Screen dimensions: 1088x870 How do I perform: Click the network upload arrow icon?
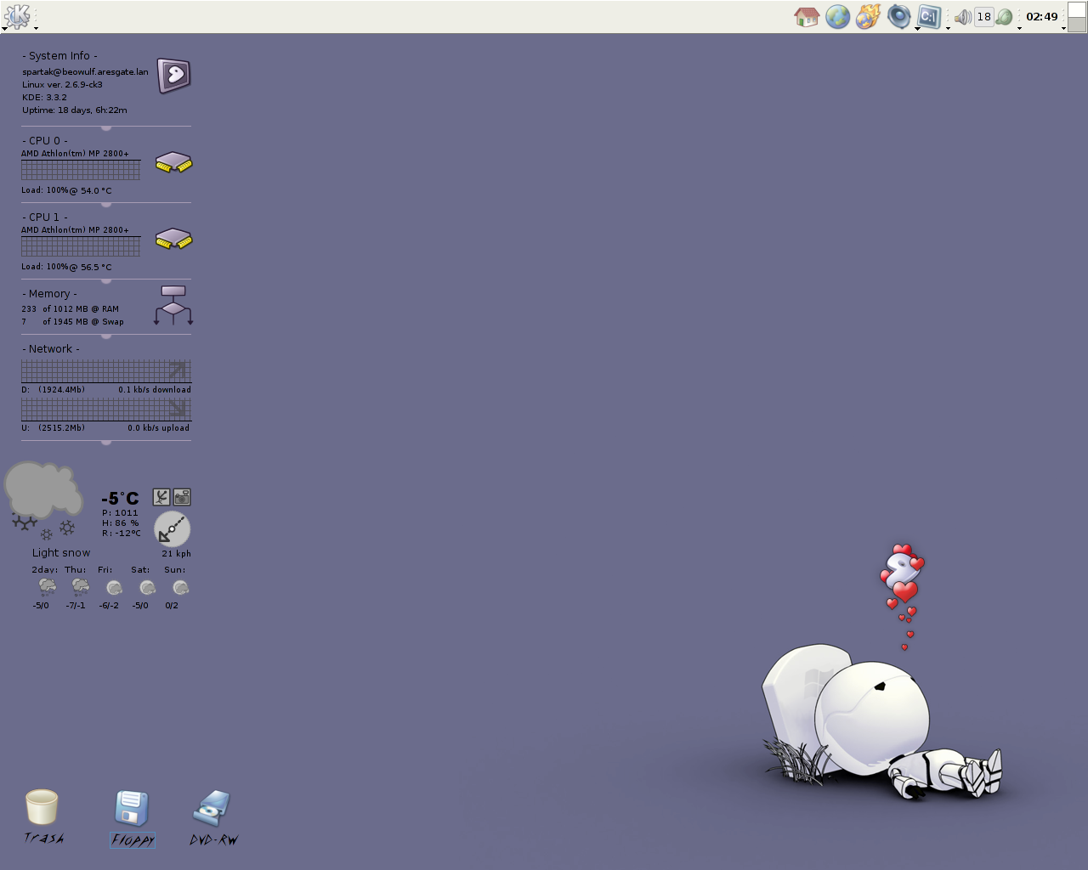(x=177, y=409)
